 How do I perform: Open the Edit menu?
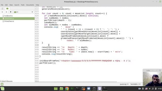pos(6,5)
